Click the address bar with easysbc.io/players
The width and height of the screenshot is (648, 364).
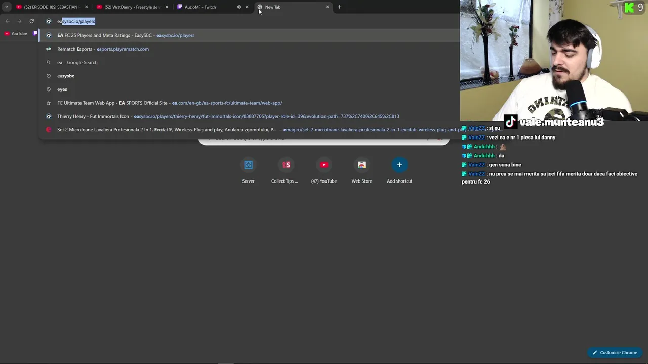click(248, 21)
